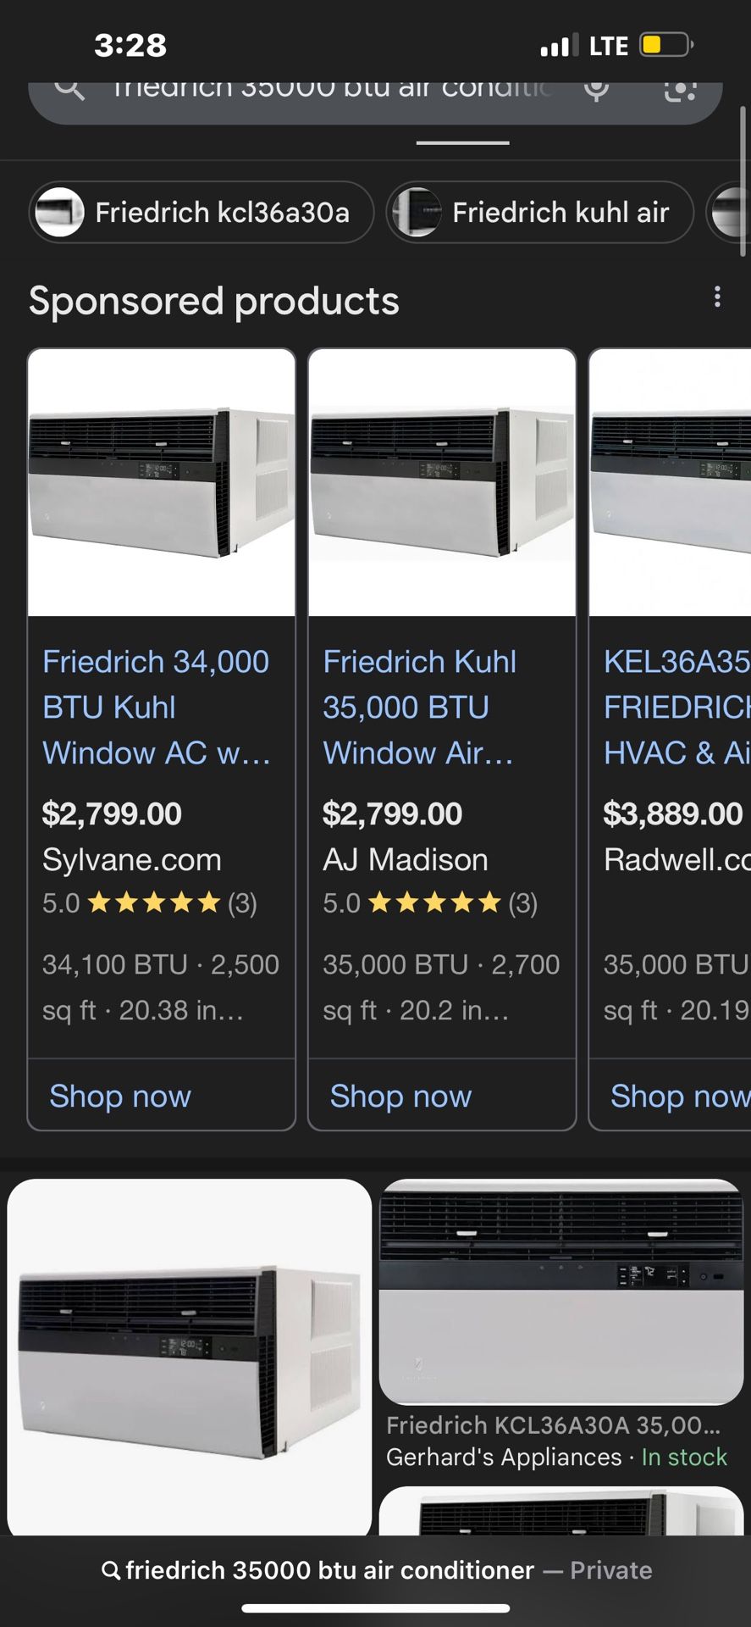Image resolution: width=751 pixels, height=1627 pixels.
Task: Tap the AJ Madison air conditioner image
Action: coord(442,482)
